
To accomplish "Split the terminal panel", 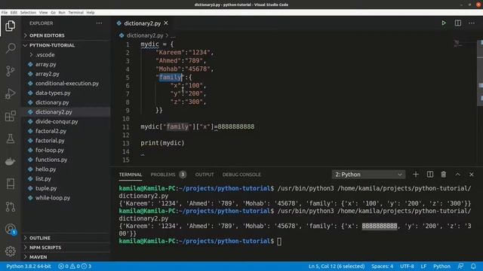I will pos(430,174).
